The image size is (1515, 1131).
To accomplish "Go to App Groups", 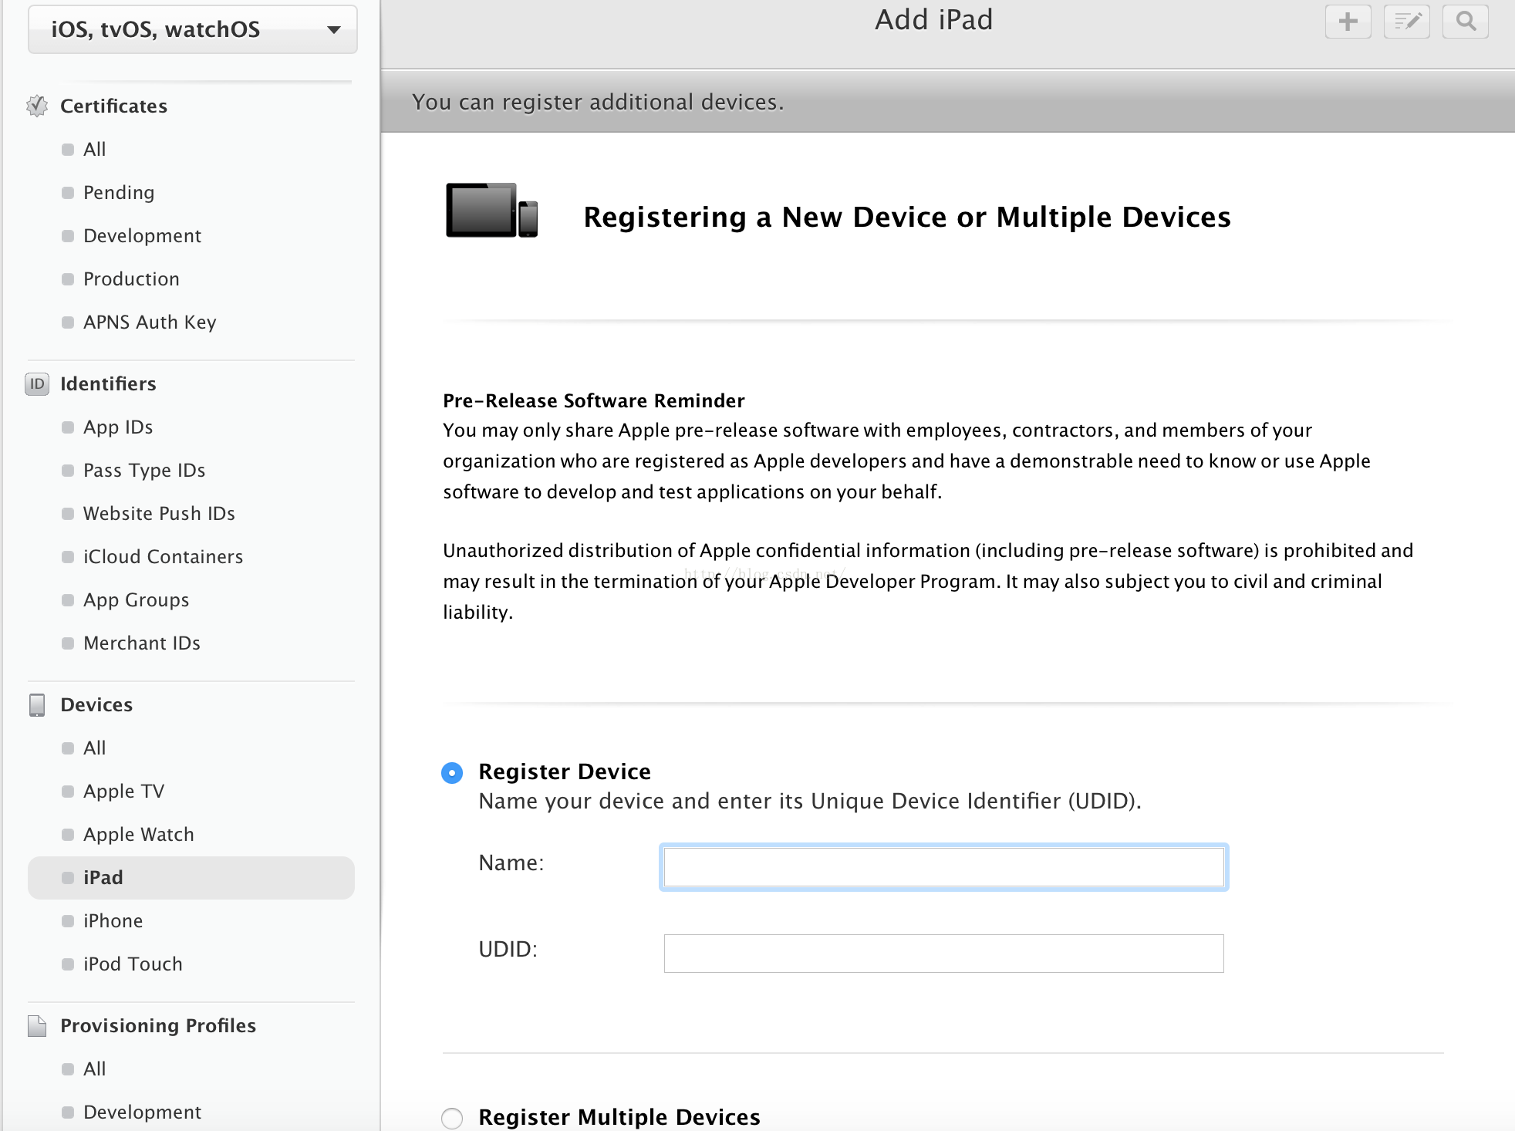I will [x=136, y=599].
